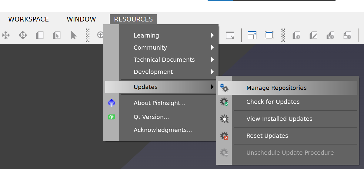Viewport: 364px width, 169px height.
Task: Choose Check for Updates
Action: pos(273,102)
